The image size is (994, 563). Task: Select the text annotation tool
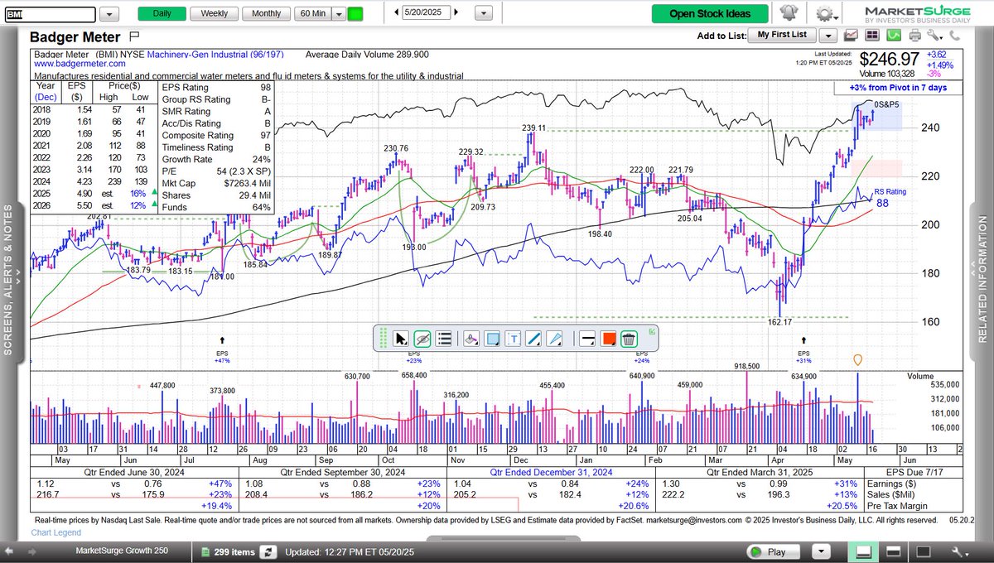(513, 338)
